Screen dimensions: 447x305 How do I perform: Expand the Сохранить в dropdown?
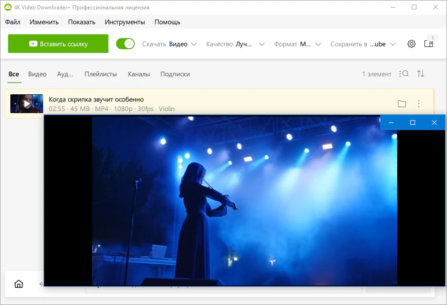(363, 44)
